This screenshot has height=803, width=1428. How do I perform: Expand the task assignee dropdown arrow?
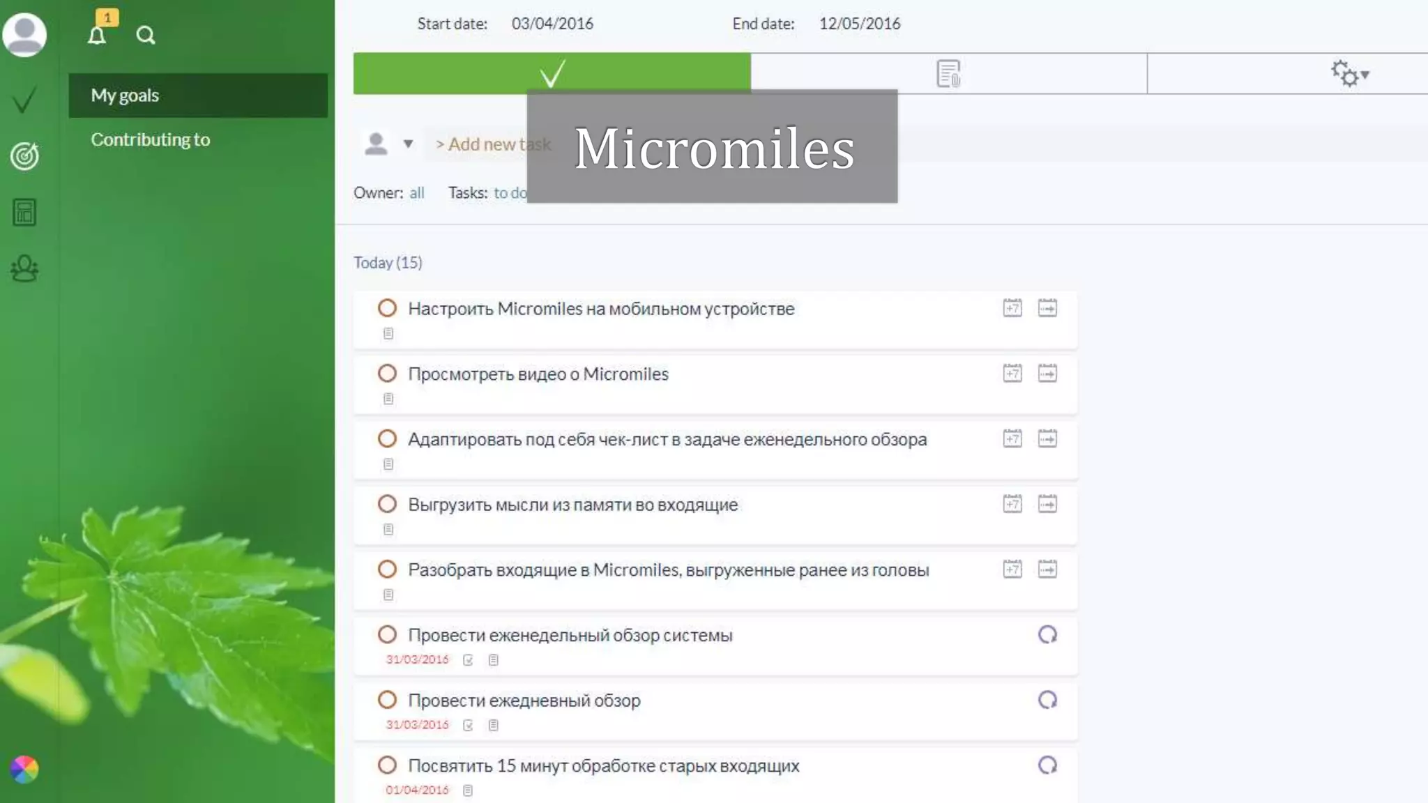(x=408, y=144)
